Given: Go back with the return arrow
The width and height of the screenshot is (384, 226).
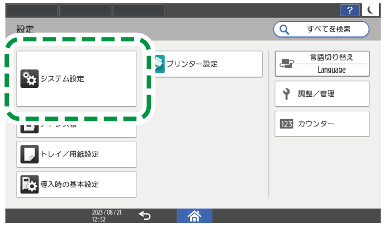Looking at the screenshot, I should tap(145, 216).
